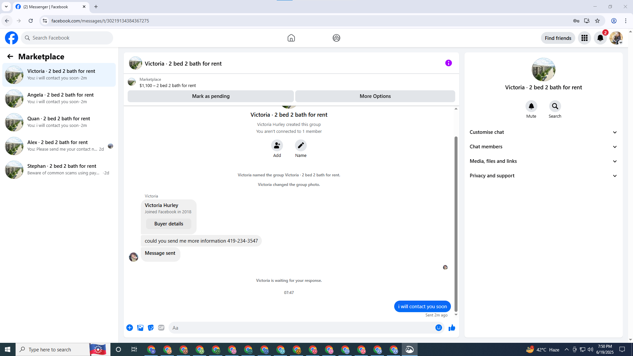Expand Media, files and links
Screen dimensions: 633x356
(x=543, y=161)
